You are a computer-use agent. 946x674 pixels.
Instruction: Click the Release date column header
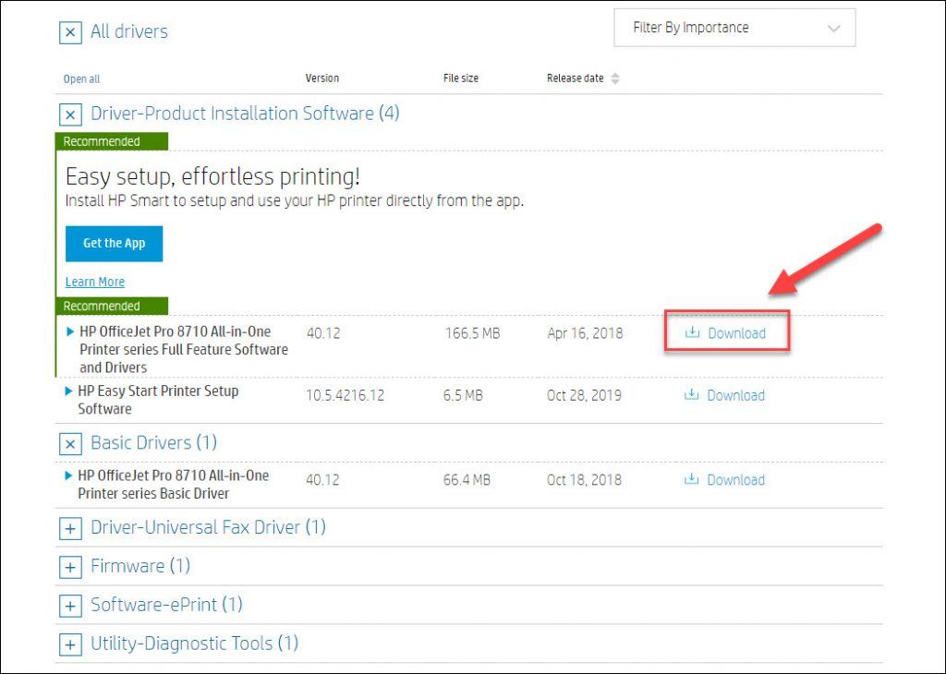tap(575, 78)
